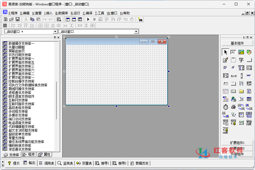Select the stopwatch timer component icon
Image resolution: width=255 pixels, height=170 pixels.
click(x=225, y=107)
